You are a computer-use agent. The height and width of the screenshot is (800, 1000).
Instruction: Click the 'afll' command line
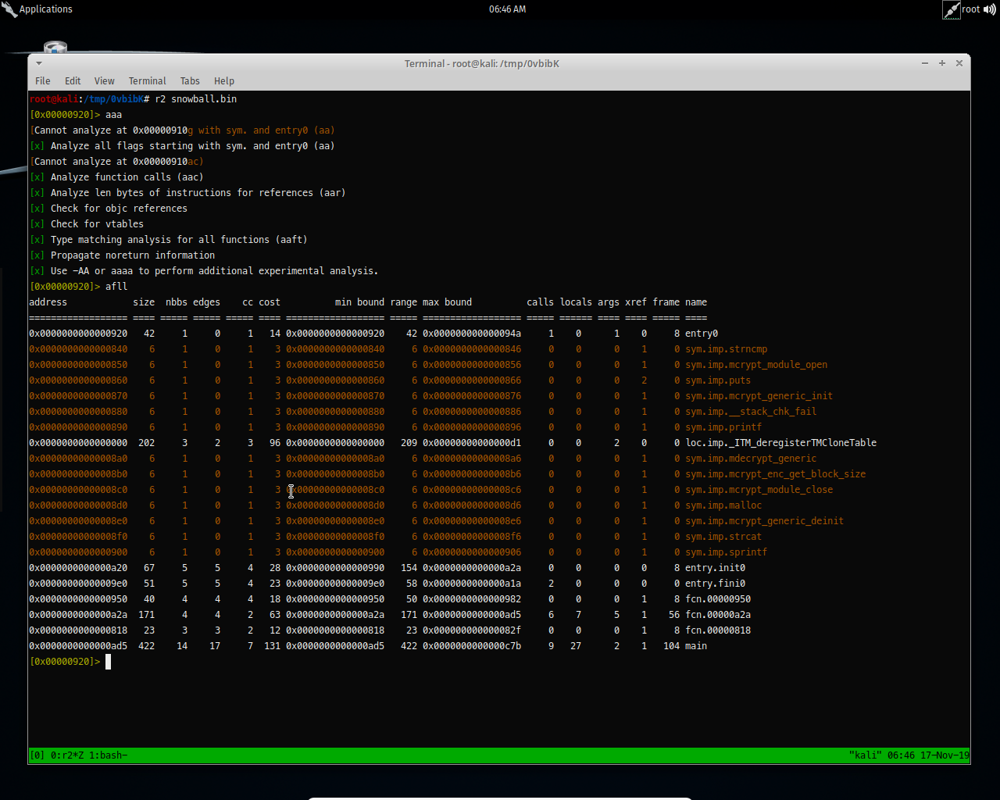click(116, 287)
